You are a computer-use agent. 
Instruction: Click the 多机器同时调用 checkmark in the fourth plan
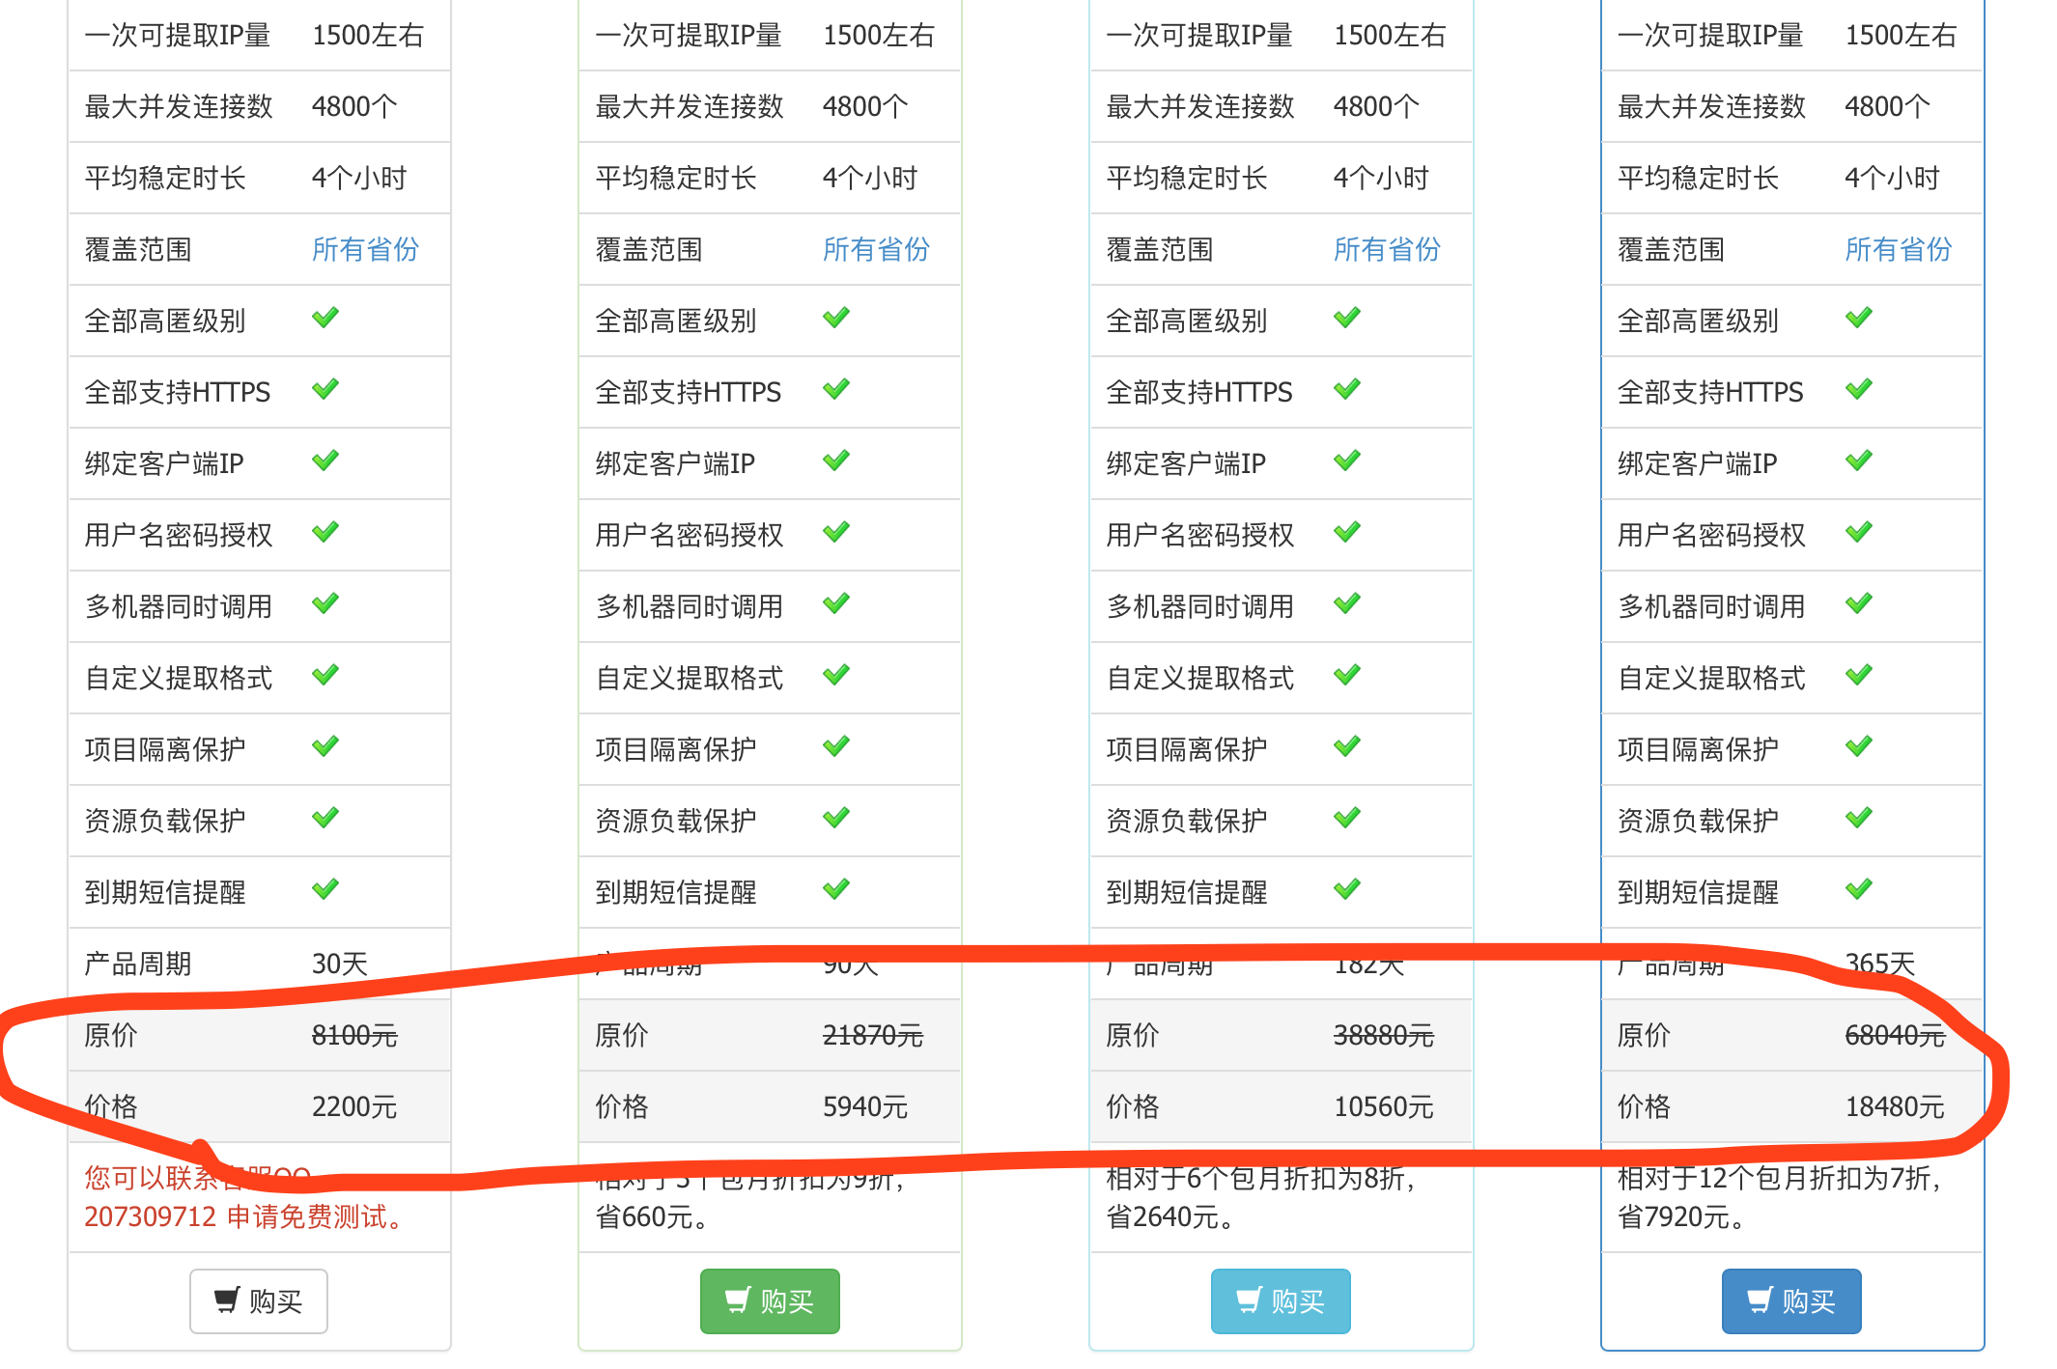click(1859, 603)
